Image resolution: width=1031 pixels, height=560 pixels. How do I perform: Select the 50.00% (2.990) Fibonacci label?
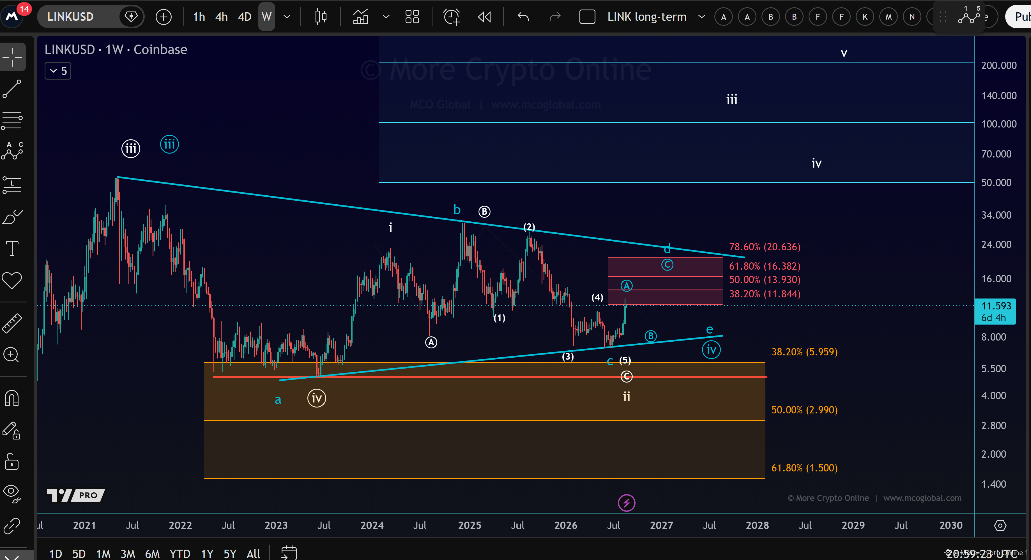click(804, 410)
